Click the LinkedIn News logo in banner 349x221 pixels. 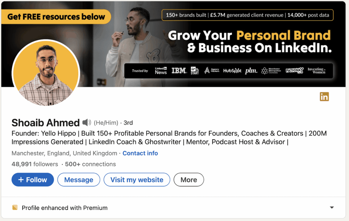(161, 71)
